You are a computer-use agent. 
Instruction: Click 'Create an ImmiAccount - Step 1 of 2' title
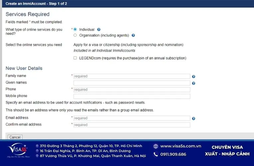tap(36, 4)
